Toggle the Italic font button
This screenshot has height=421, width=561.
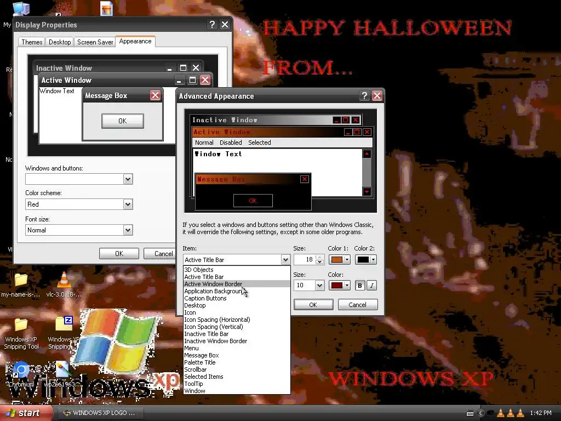(372, 285)
